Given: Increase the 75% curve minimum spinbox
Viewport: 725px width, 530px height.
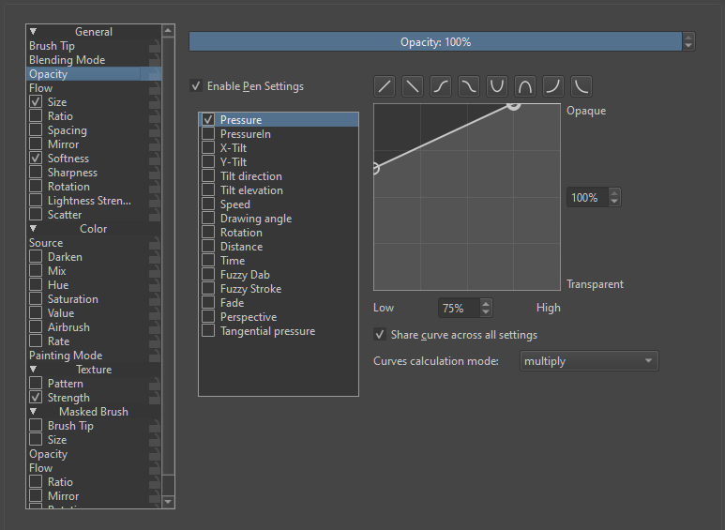Looking at the screenshot, I should click(x=486, y=304).
